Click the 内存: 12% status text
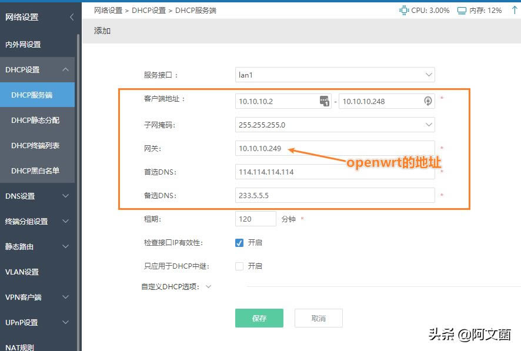Image resolution: width=521 pixels, height=351 pixels. pos(486,11)
